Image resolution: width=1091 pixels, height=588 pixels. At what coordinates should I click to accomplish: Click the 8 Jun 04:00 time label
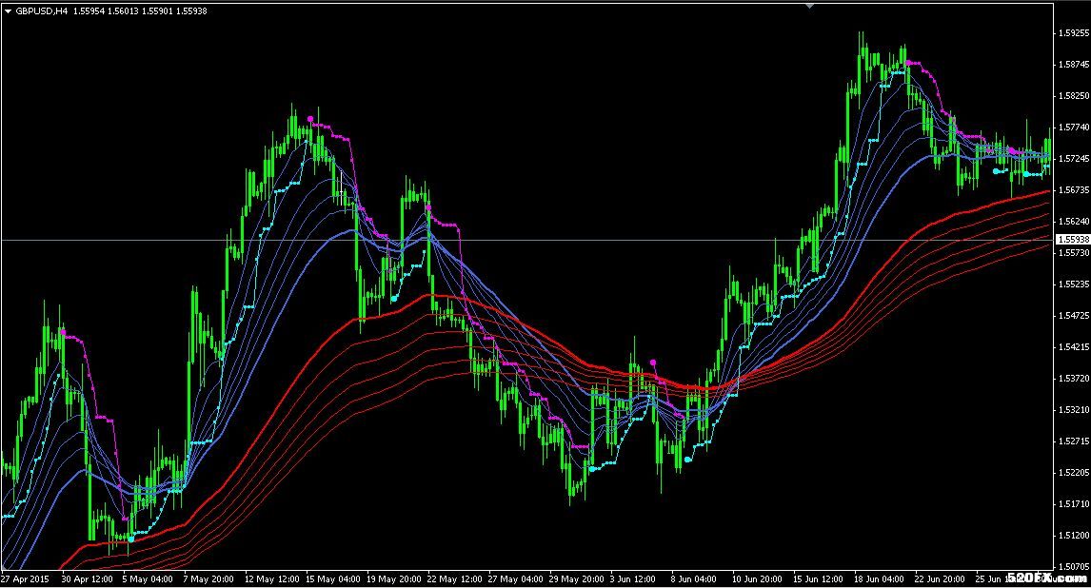point(694,579)
